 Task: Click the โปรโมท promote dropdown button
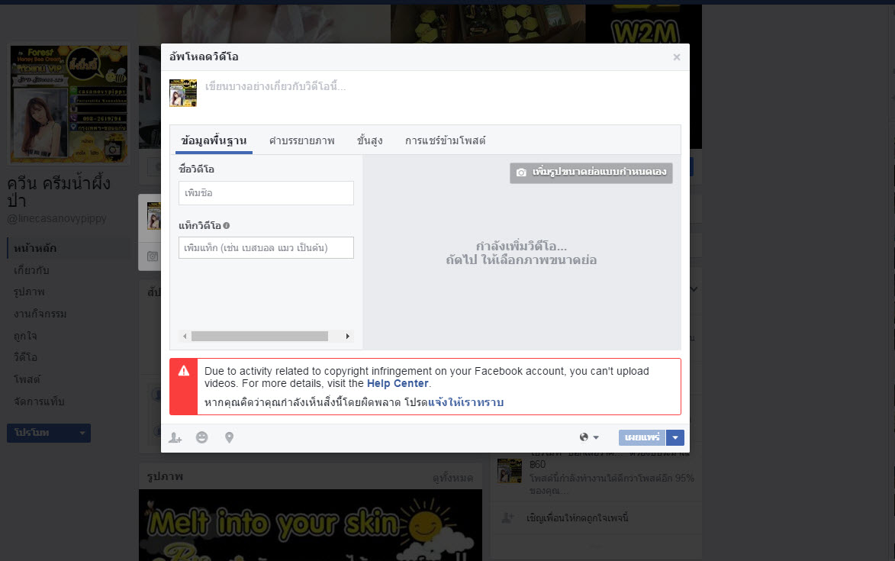[x=49, y=433]
